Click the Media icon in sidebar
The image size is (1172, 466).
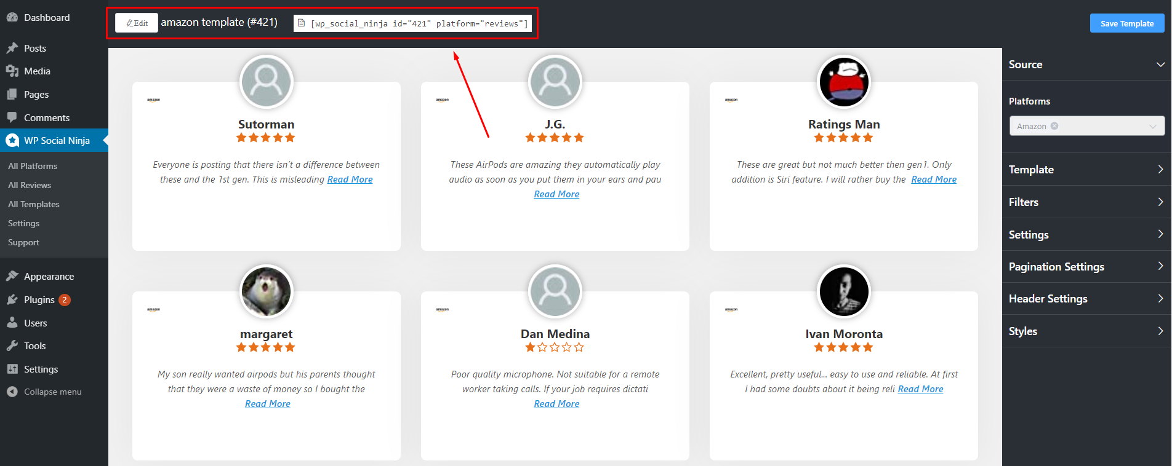[12, 71]
